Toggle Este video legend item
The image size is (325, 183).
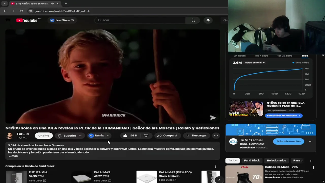[301, 63]
